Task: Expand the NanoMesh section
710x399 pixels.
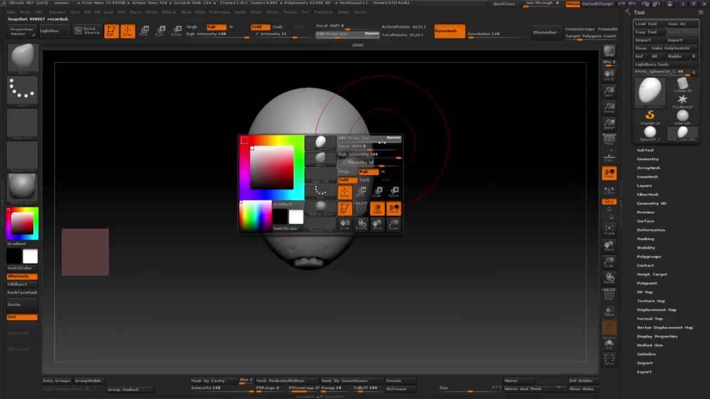Action: 647,177
